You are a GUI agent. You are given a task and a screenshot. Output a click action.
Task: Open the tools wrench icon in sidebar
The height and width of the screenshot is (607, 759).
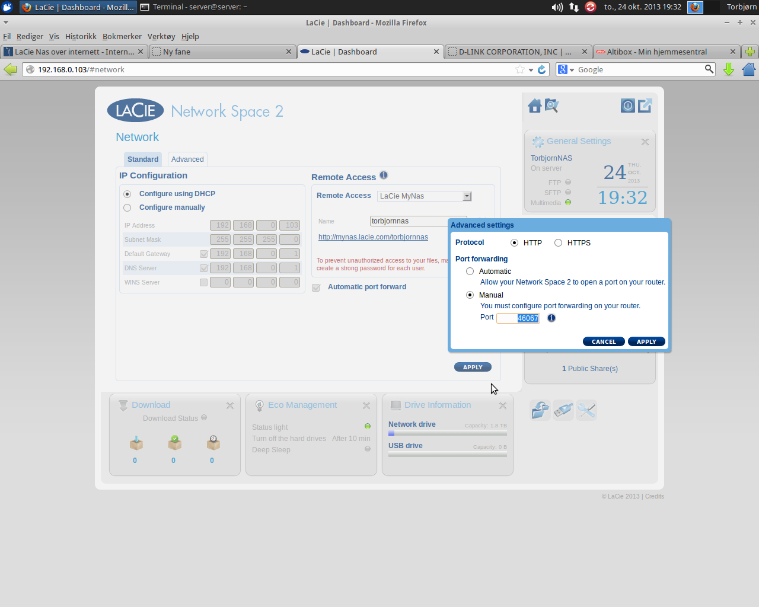(586, 410)
